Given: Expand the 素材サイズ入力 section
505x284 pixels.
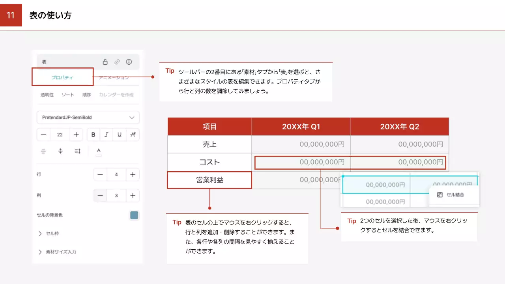Looking at the screenshot, I should [x=40, y=252].
